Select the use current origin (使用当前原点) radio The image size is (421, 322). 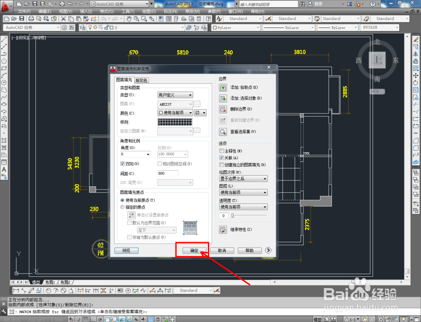pyautogui.click(x=123, y=200)
